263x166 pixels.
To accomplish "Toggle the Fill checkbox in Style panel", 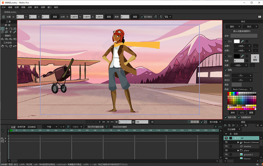I will pyautogui.click(x=226, y=41).
